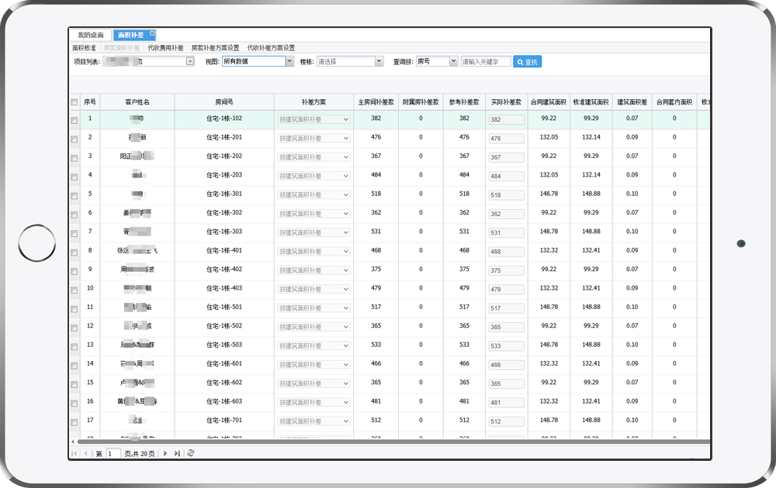Open the 房款面积补差 menu item
The width and height of the screenshot is (776, 488).
click(122, 48)
